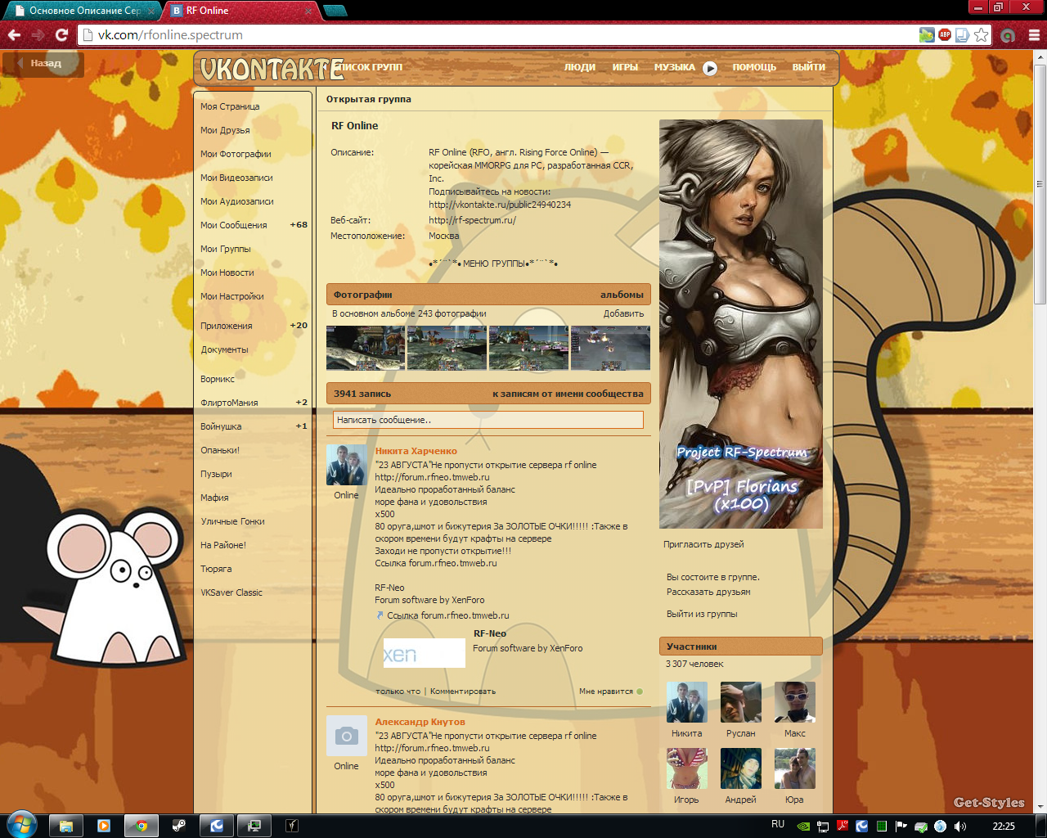Close the RF Online browser tab
1047x838 pixels.
[308, 11]
